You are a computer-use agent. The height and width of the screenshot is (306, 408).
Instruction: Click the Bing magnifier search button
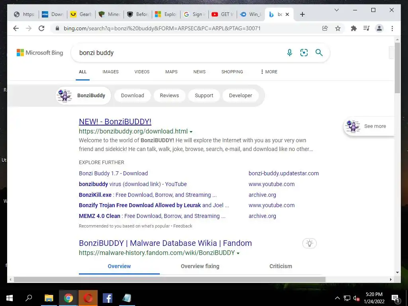tap(319, 53)
